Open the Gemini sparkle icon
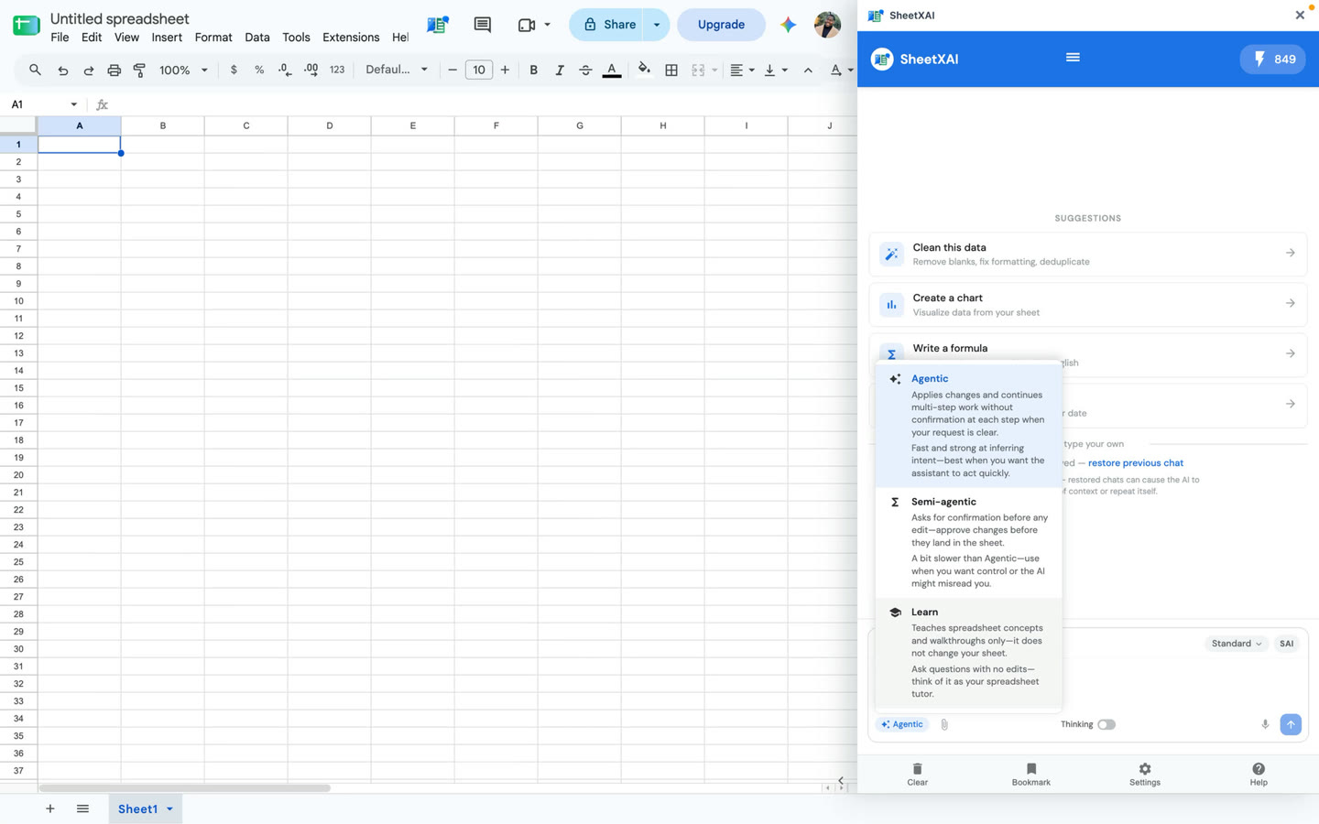 click(x=788, y=25)
